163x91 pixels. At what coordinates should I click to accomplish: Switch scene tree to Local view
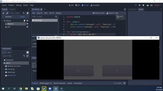(x=22, y=17)
